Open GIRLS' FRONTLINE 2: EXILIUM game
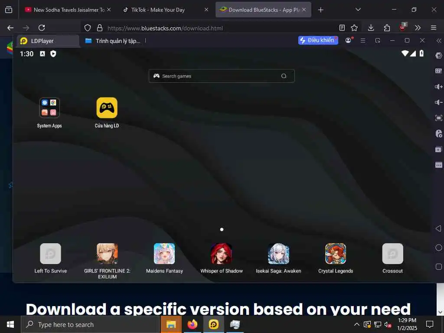This screenshot has width=444, height=333. [x=108, y=254]
